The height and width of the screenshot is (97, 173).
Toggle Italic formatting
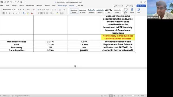pos(6,13)
